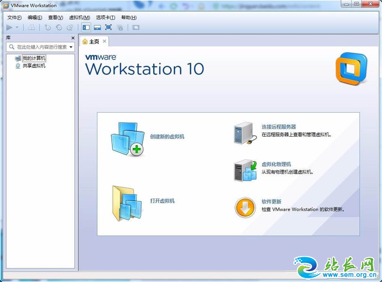Select 我的计算机 in the library tree

(34, 58)
